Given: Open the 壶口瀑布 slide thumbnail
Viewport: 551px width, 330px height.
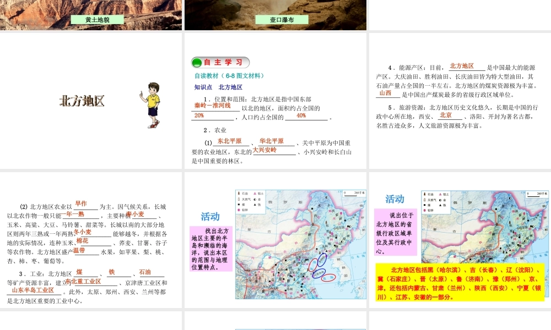Looking at the screenshot, I should [275, 15].
